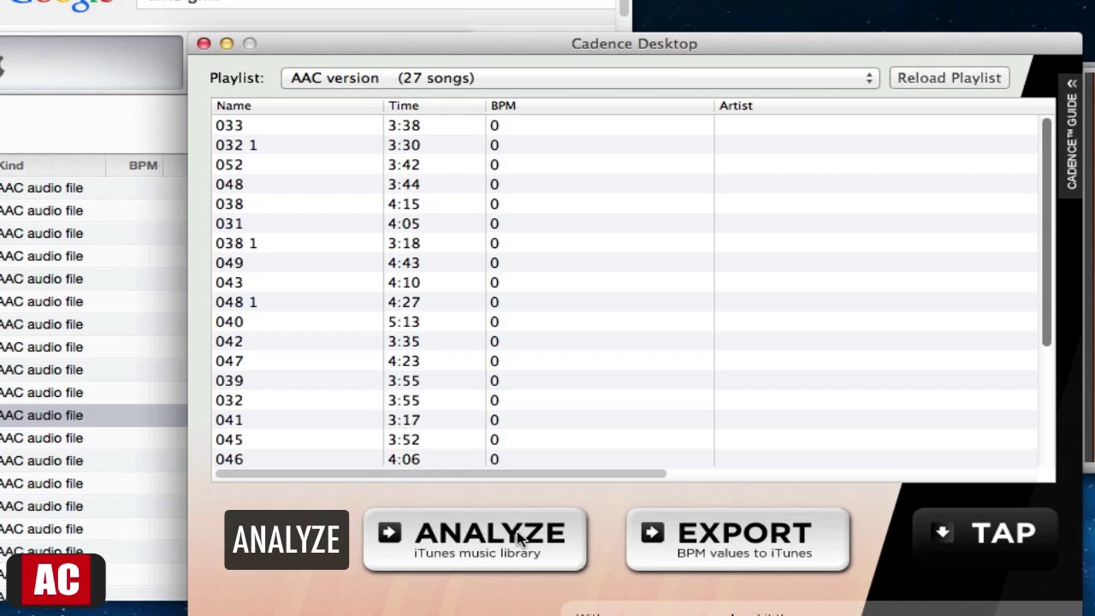
Task: Open the Playlist dropdown showing AAC version
Action: tap(580, 78)
